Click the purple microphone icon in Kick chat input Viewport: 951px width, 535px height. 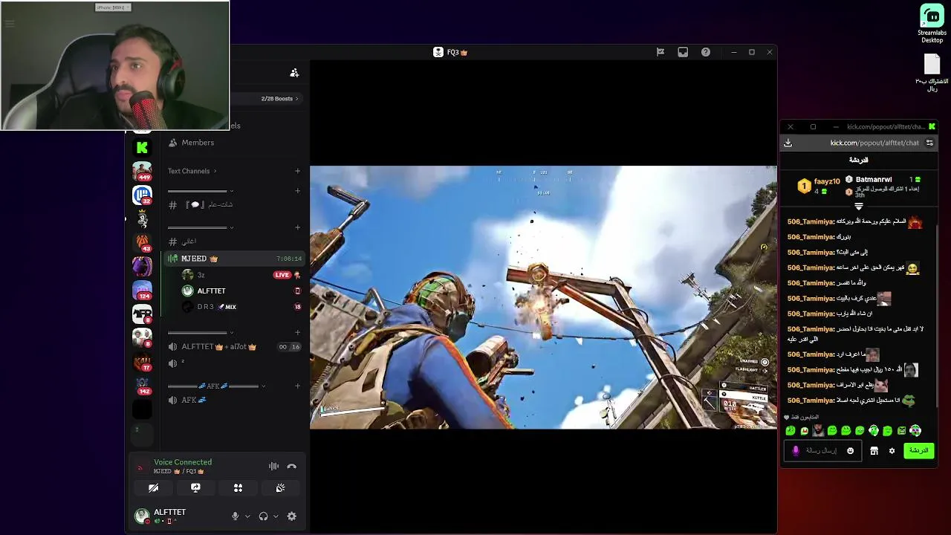(x=796, y=451)
